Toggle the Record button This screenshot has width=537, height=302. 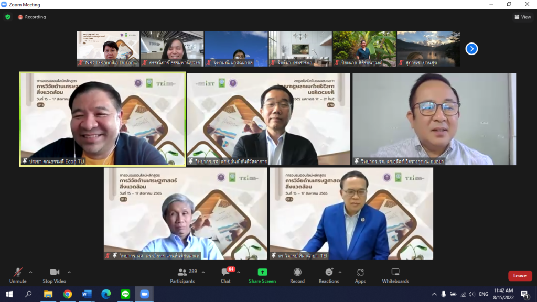[297, 275]
